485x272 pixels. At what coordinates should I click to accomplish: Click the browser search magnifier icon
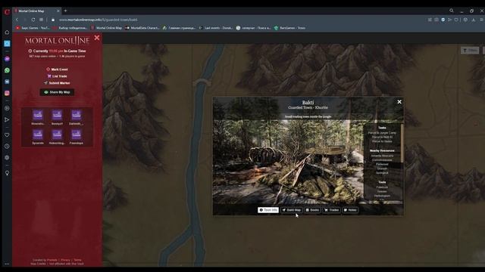452,11
